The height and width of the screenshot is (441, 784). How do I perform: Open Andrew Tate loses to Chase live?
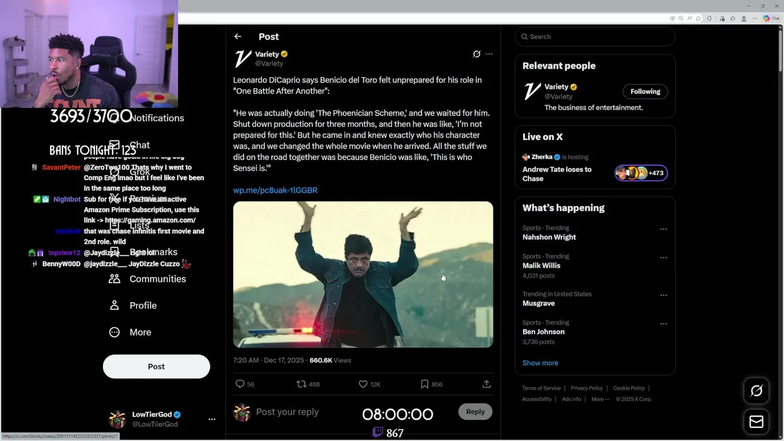click(557, 174)
